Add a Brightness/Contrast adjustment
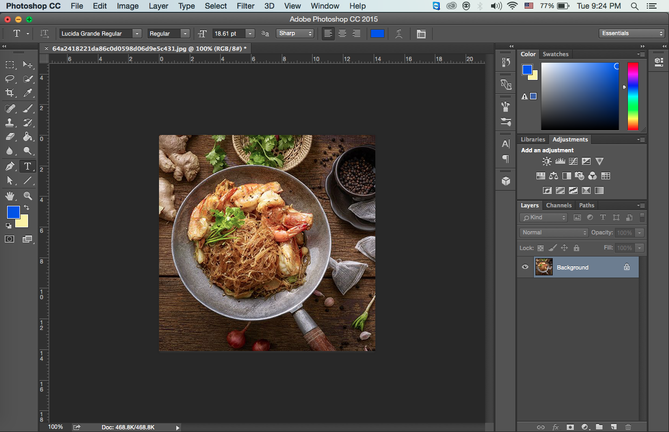The image size is (669, 432). (x=547, y=161)
